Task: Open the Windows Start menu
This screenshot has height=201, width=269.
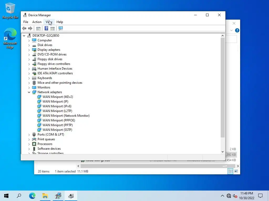Action: click(x=6, y=196)
